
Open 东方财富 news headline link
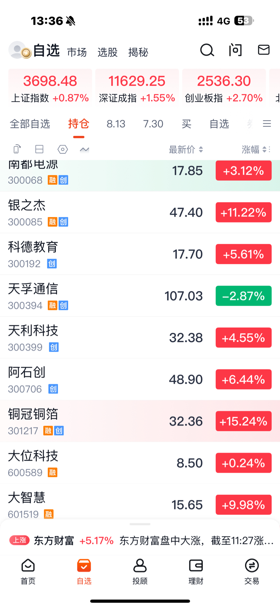pyautogui.click(x=197, y=541)
